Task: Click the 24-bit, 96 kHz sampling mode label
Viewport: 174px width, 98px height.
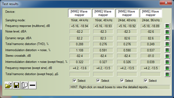Action: [x=151, y=20]
